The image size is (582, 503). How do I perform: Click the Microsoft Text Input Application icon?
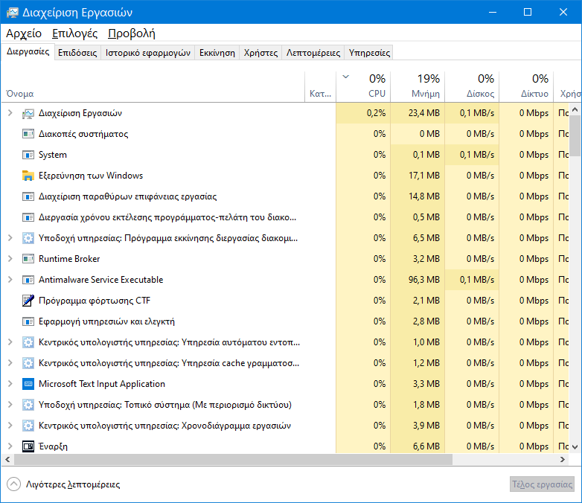click(28, 384)
